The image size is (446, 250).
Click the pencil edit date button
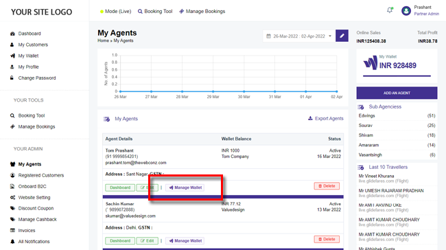click(x=342, y=36)
